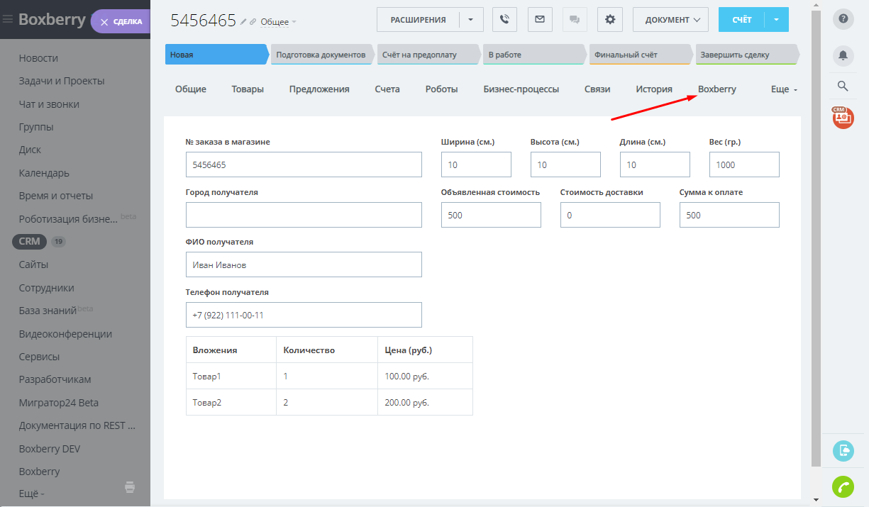Close the deal panel using the purple Сделка tab
869x507 pixels.
(121, 21)
